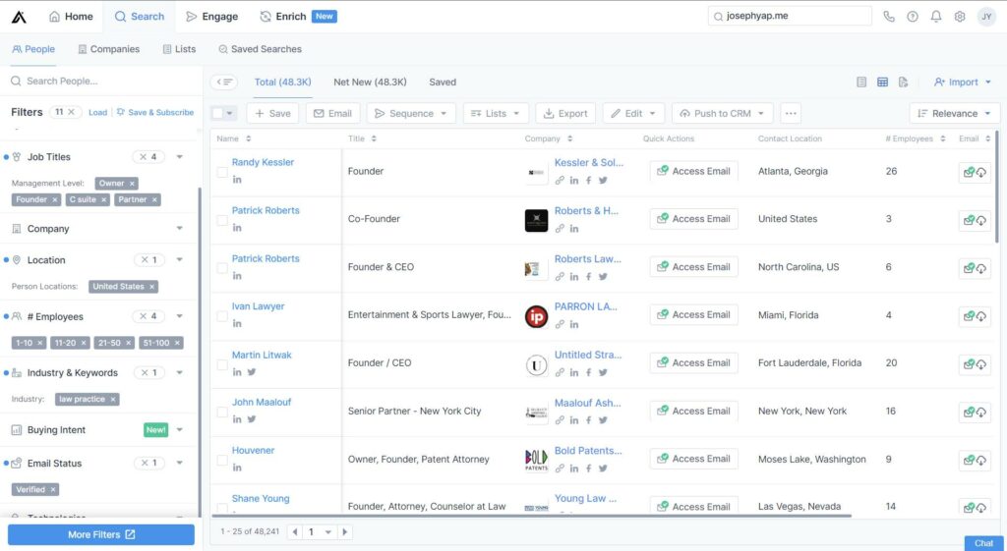
Task: Click the Apollo logo icon
Action: [20, 17]
